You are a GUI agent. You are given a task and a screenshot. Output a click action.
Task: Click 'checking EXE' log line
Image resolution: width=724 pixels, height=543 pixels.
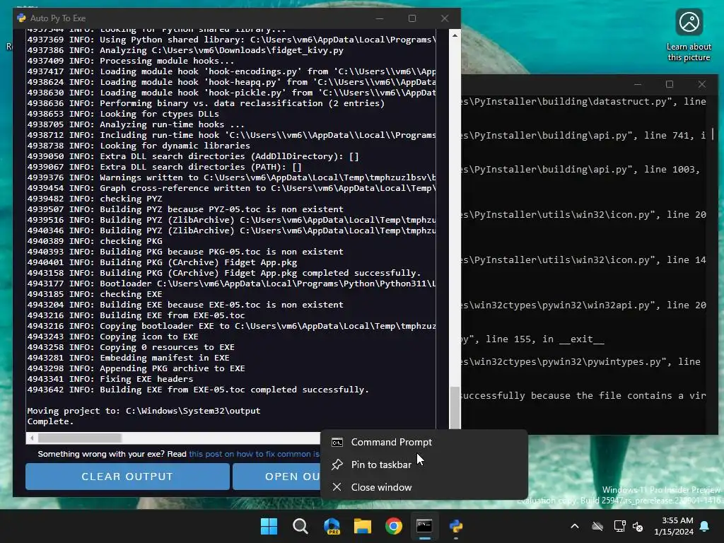[x=95, y=294]
